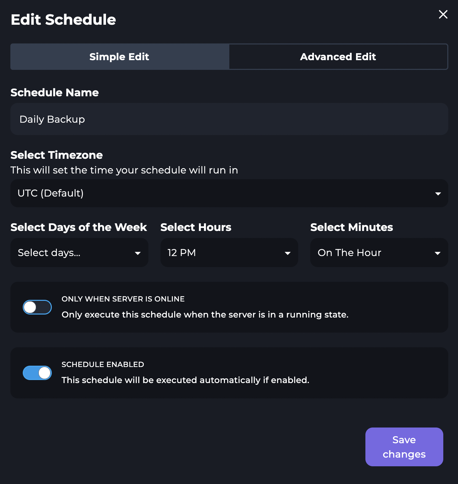Click the caret icon on hours selector
This screenshot has height=484, width=458.
288,253
